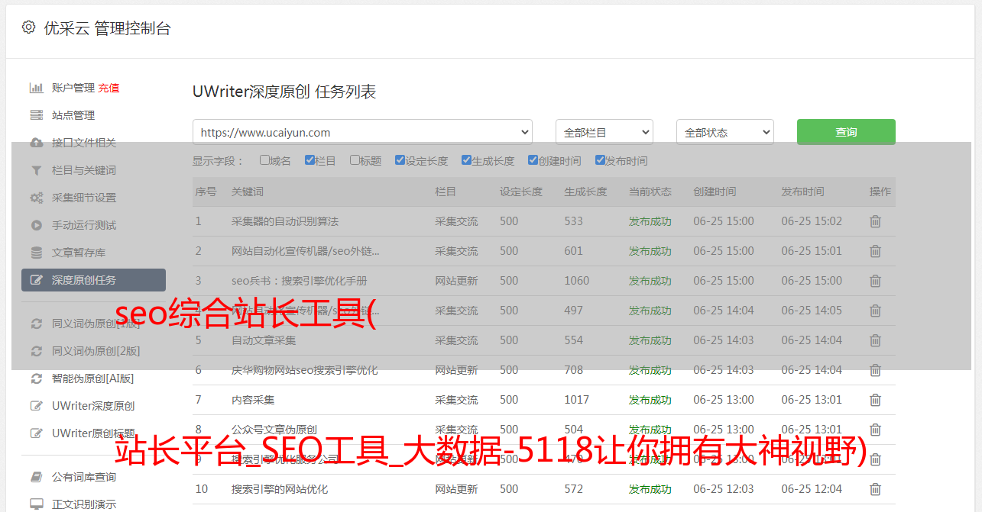Image resolution: width=982 pixels, height=512 pixels.
Task: Click keyword 内容采集
Action: tap(253, 400)
